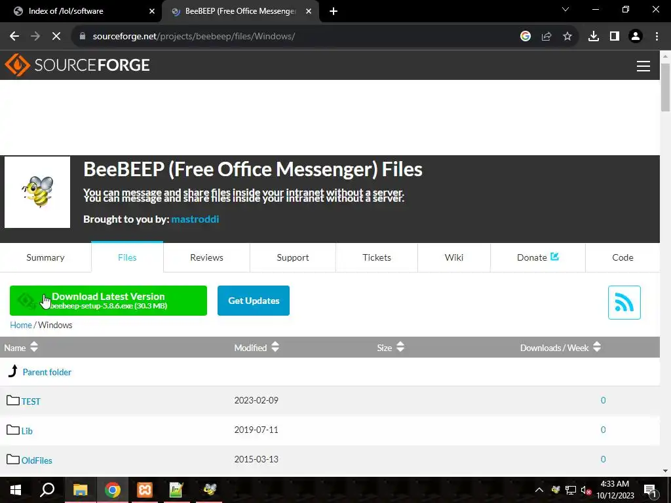
Task: Click the BeeBEEP bee project logo
Action: (37, 192)
